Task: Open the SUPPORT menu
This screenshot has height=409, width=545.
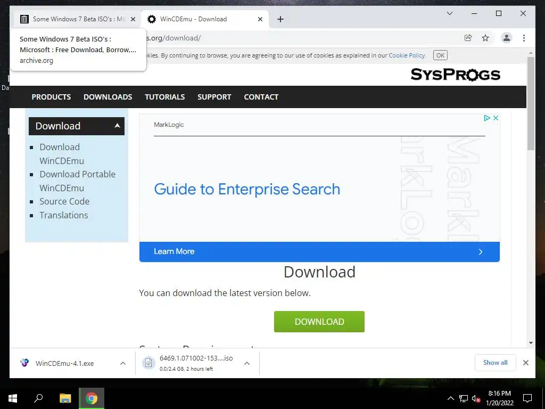Action: [214, 97]
